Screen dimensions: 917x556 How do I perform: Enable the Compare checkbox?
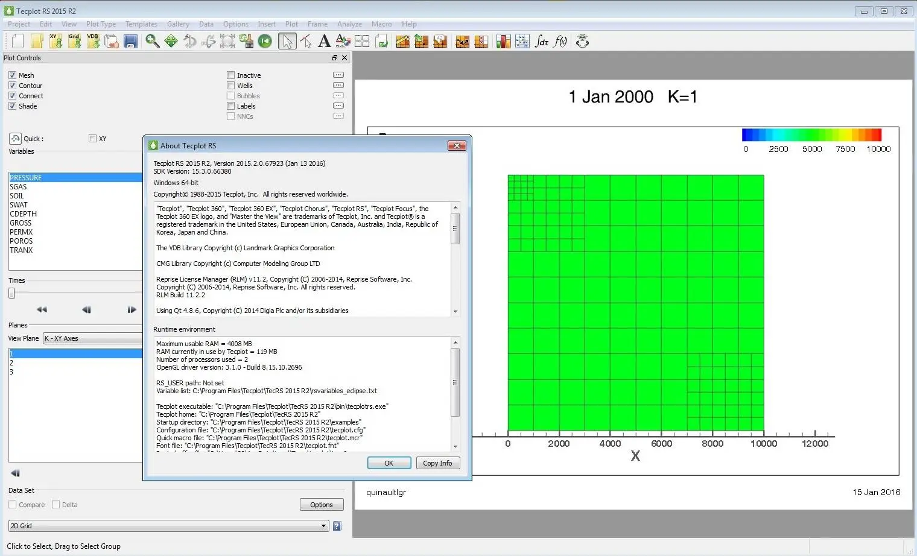coord(12,505)
